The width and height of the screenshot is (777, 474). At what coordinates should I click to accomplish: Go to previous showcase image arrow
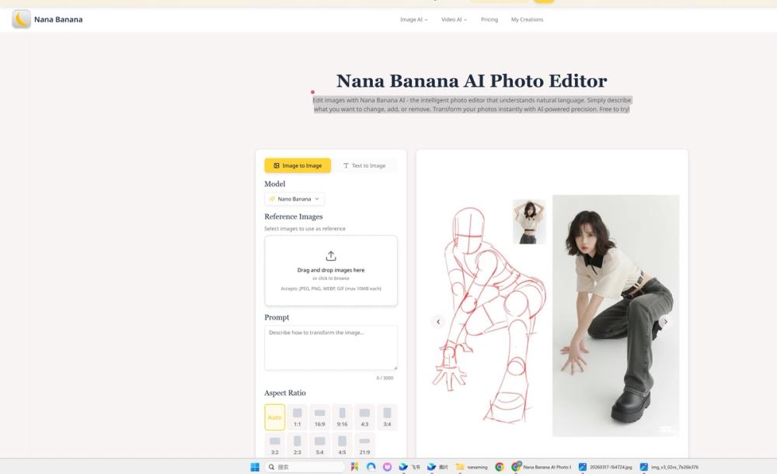coord(437,321)
